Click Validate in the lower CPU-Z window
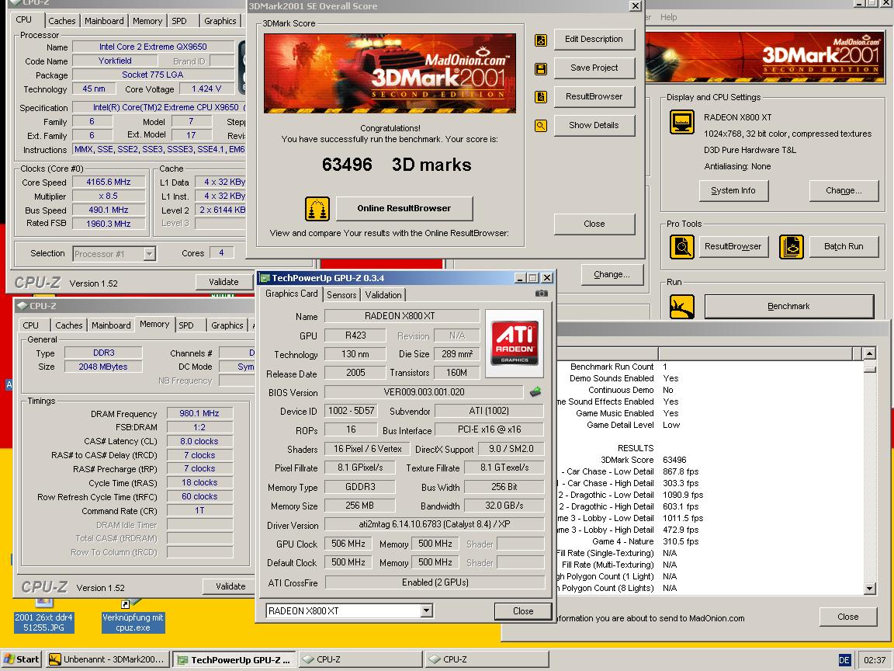The height and width of the screenshot is (671, 894). point(230,586)
